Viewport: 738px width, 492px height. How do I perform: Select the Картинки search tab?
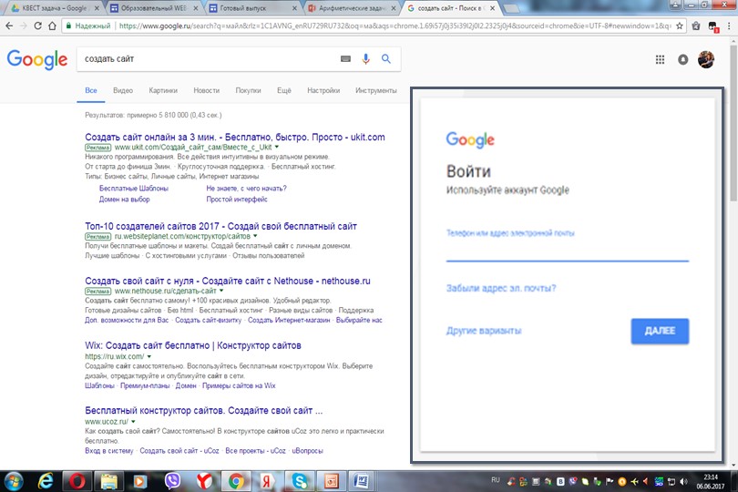(x=163, y=90)
